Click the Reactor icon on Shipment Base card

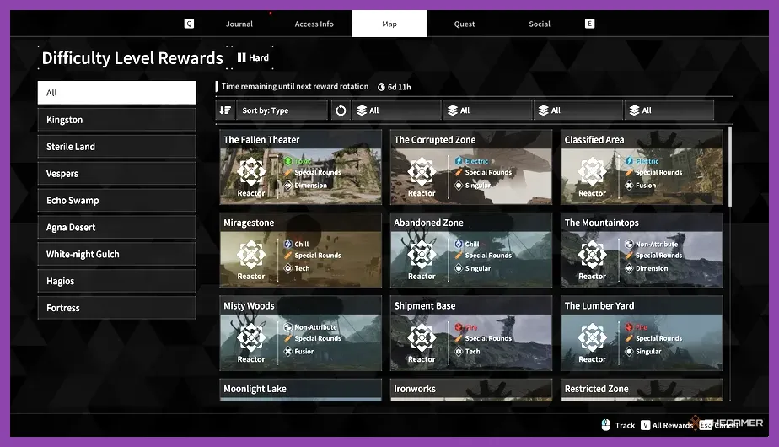pos(422,337)
